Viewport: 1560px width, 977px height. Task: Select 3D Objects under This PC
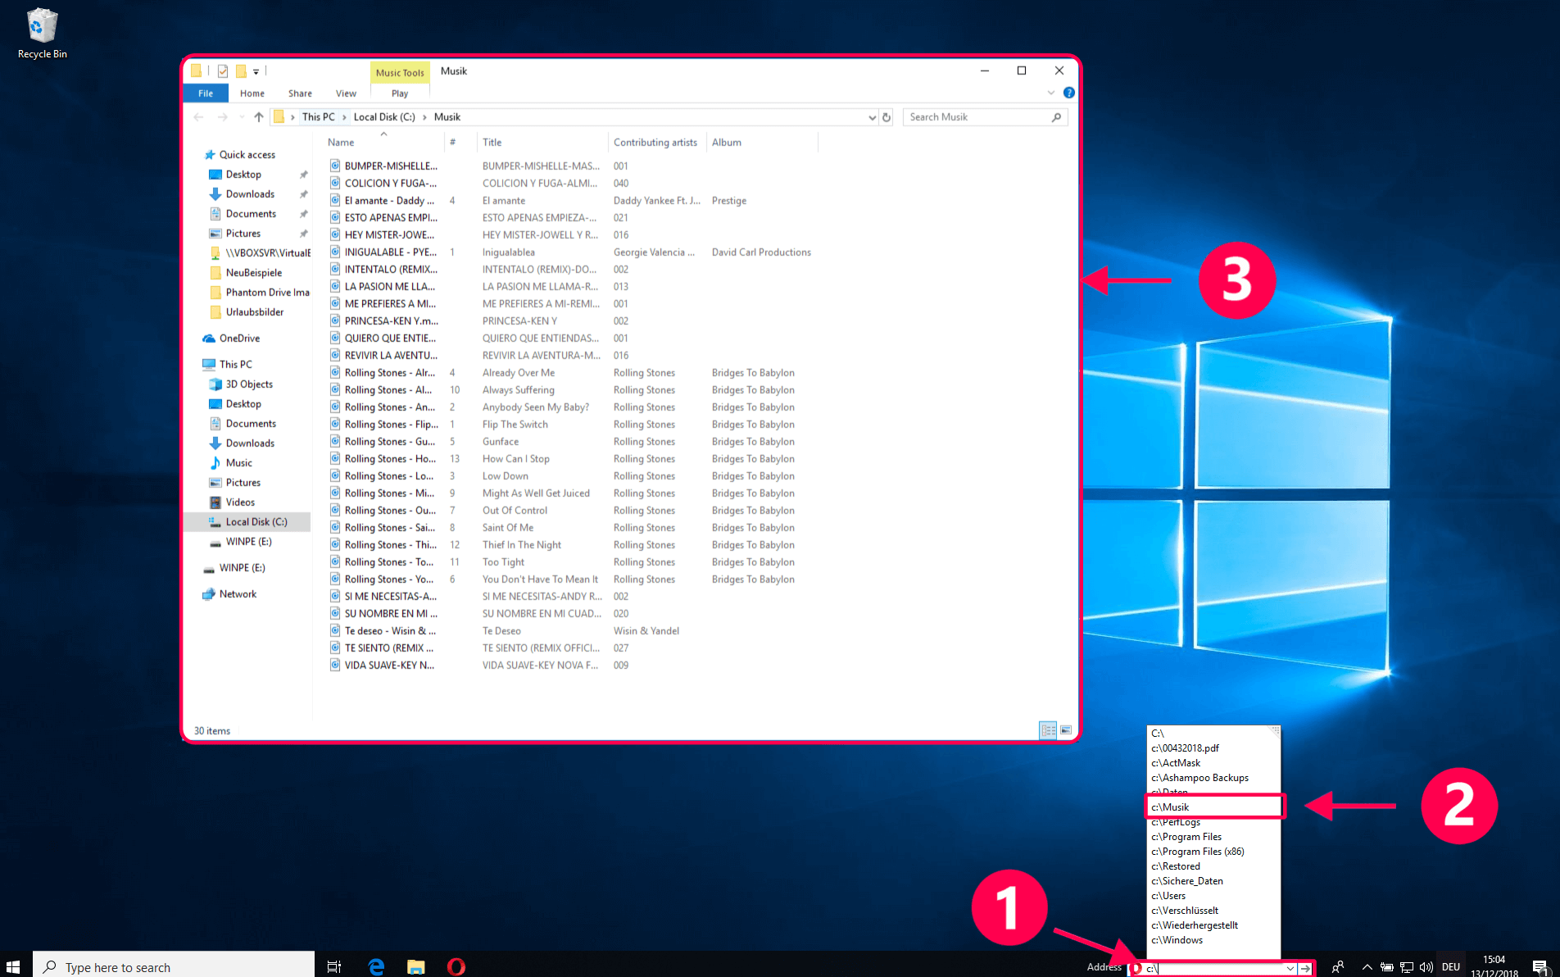click(249, 384)
